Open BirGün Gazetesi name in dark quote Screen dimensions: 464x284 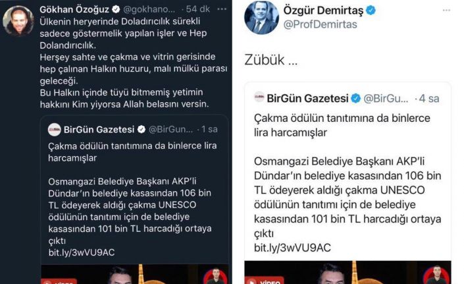[x=99, y=129]
